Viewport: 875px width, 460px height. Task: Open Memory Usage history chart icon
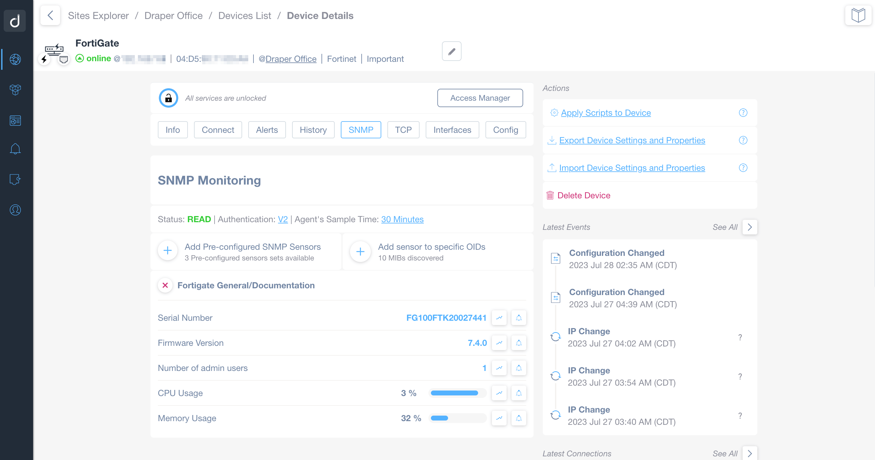click(499, 418)
